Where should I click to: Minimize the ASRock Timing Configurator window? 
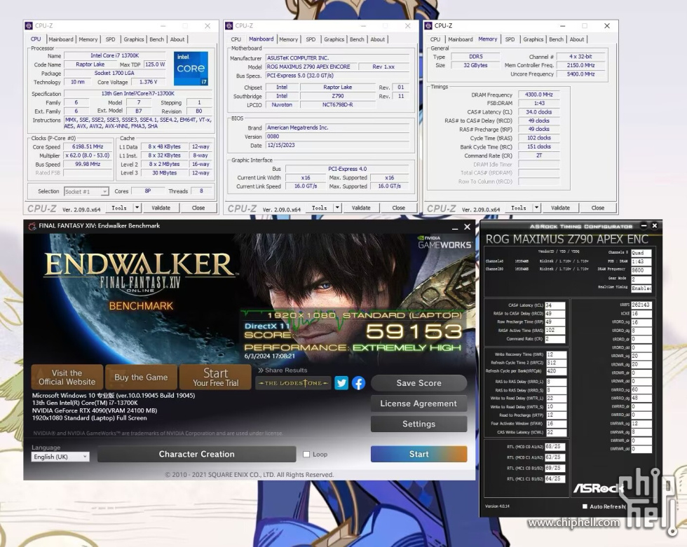click(x=644, y=226)
